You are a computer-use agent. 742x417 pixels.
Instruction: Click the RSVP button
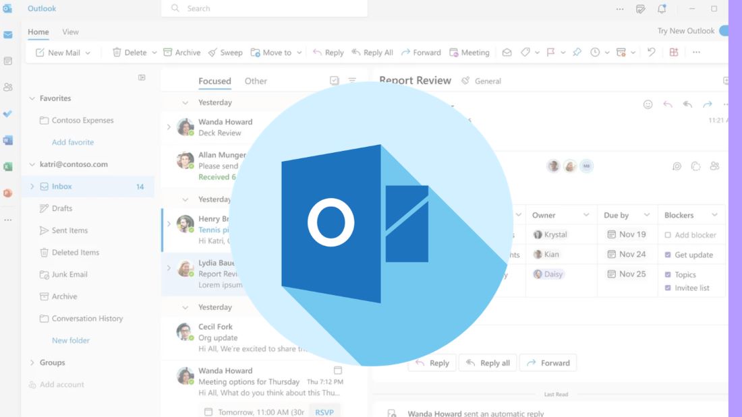(x=324, y=412)
